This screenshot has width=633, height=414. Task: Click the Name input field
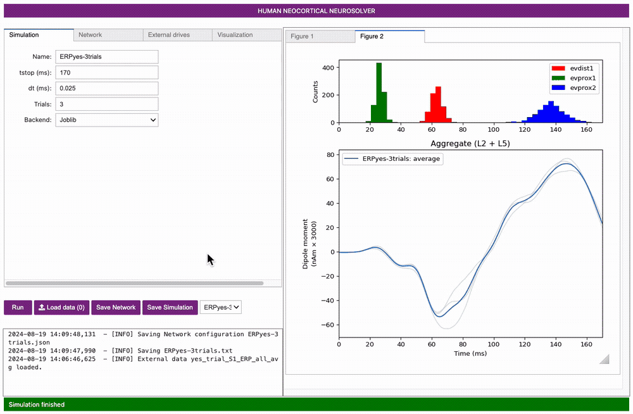(x=106, y=56)
